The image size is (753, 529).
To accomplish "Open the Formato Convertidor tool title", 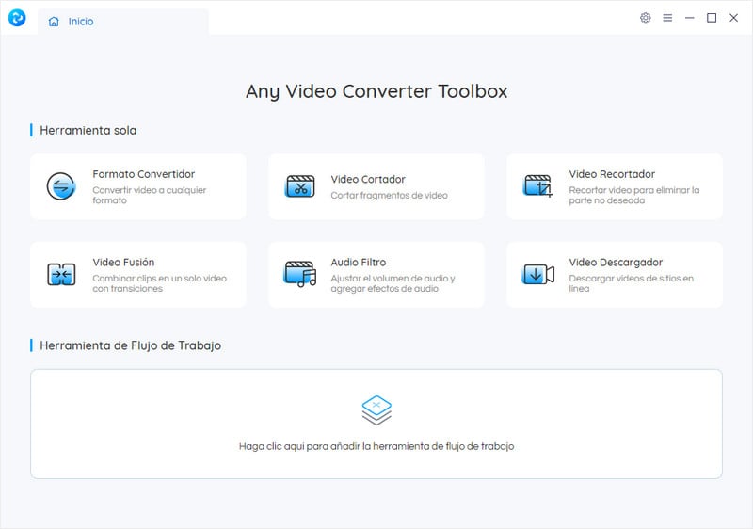I will [x=144, y=174].
